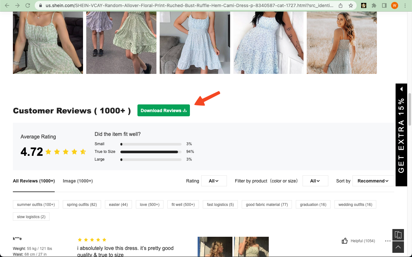Share this page from address bar
This screenshot has height=257, width=412.
[x=341, y=5]
